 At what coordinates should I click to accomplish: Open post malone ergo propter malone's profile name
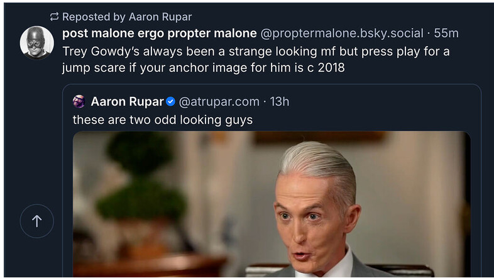(x=160, y=33)
